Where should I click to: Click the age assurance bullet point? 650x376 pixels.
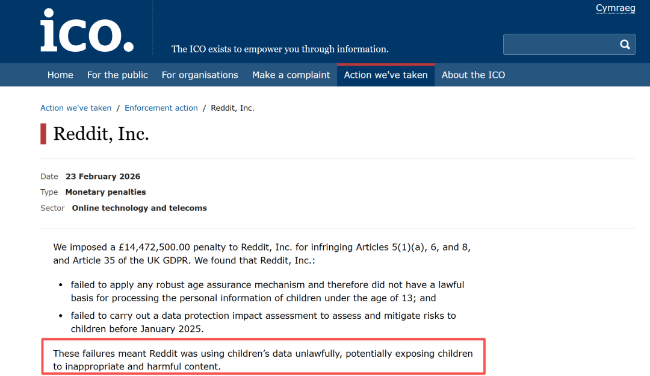[267, 291]
